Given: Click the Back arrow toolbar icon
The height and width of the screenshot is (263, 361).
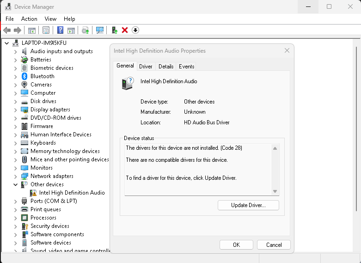Looking at the screenshot, I should point(7,30).
